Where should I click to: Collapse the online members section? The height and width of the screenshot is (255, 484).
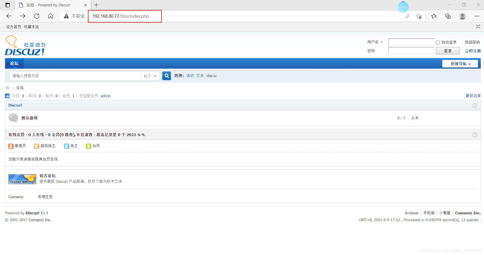475,135
